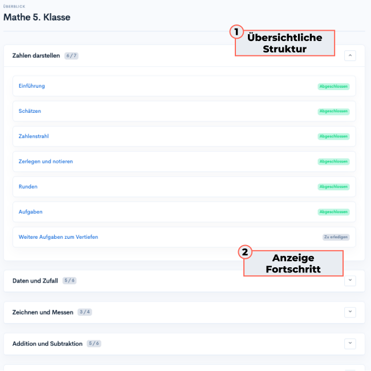
Task: Expand the Daten und Zufall section
Action: (x=350, y=280)
